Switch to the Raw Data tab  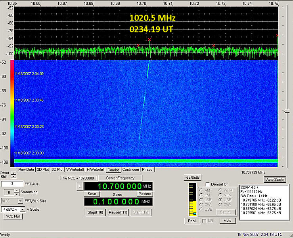point(26,170)
